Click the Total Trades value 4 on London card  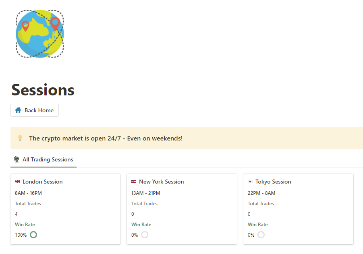pos(16,214)
